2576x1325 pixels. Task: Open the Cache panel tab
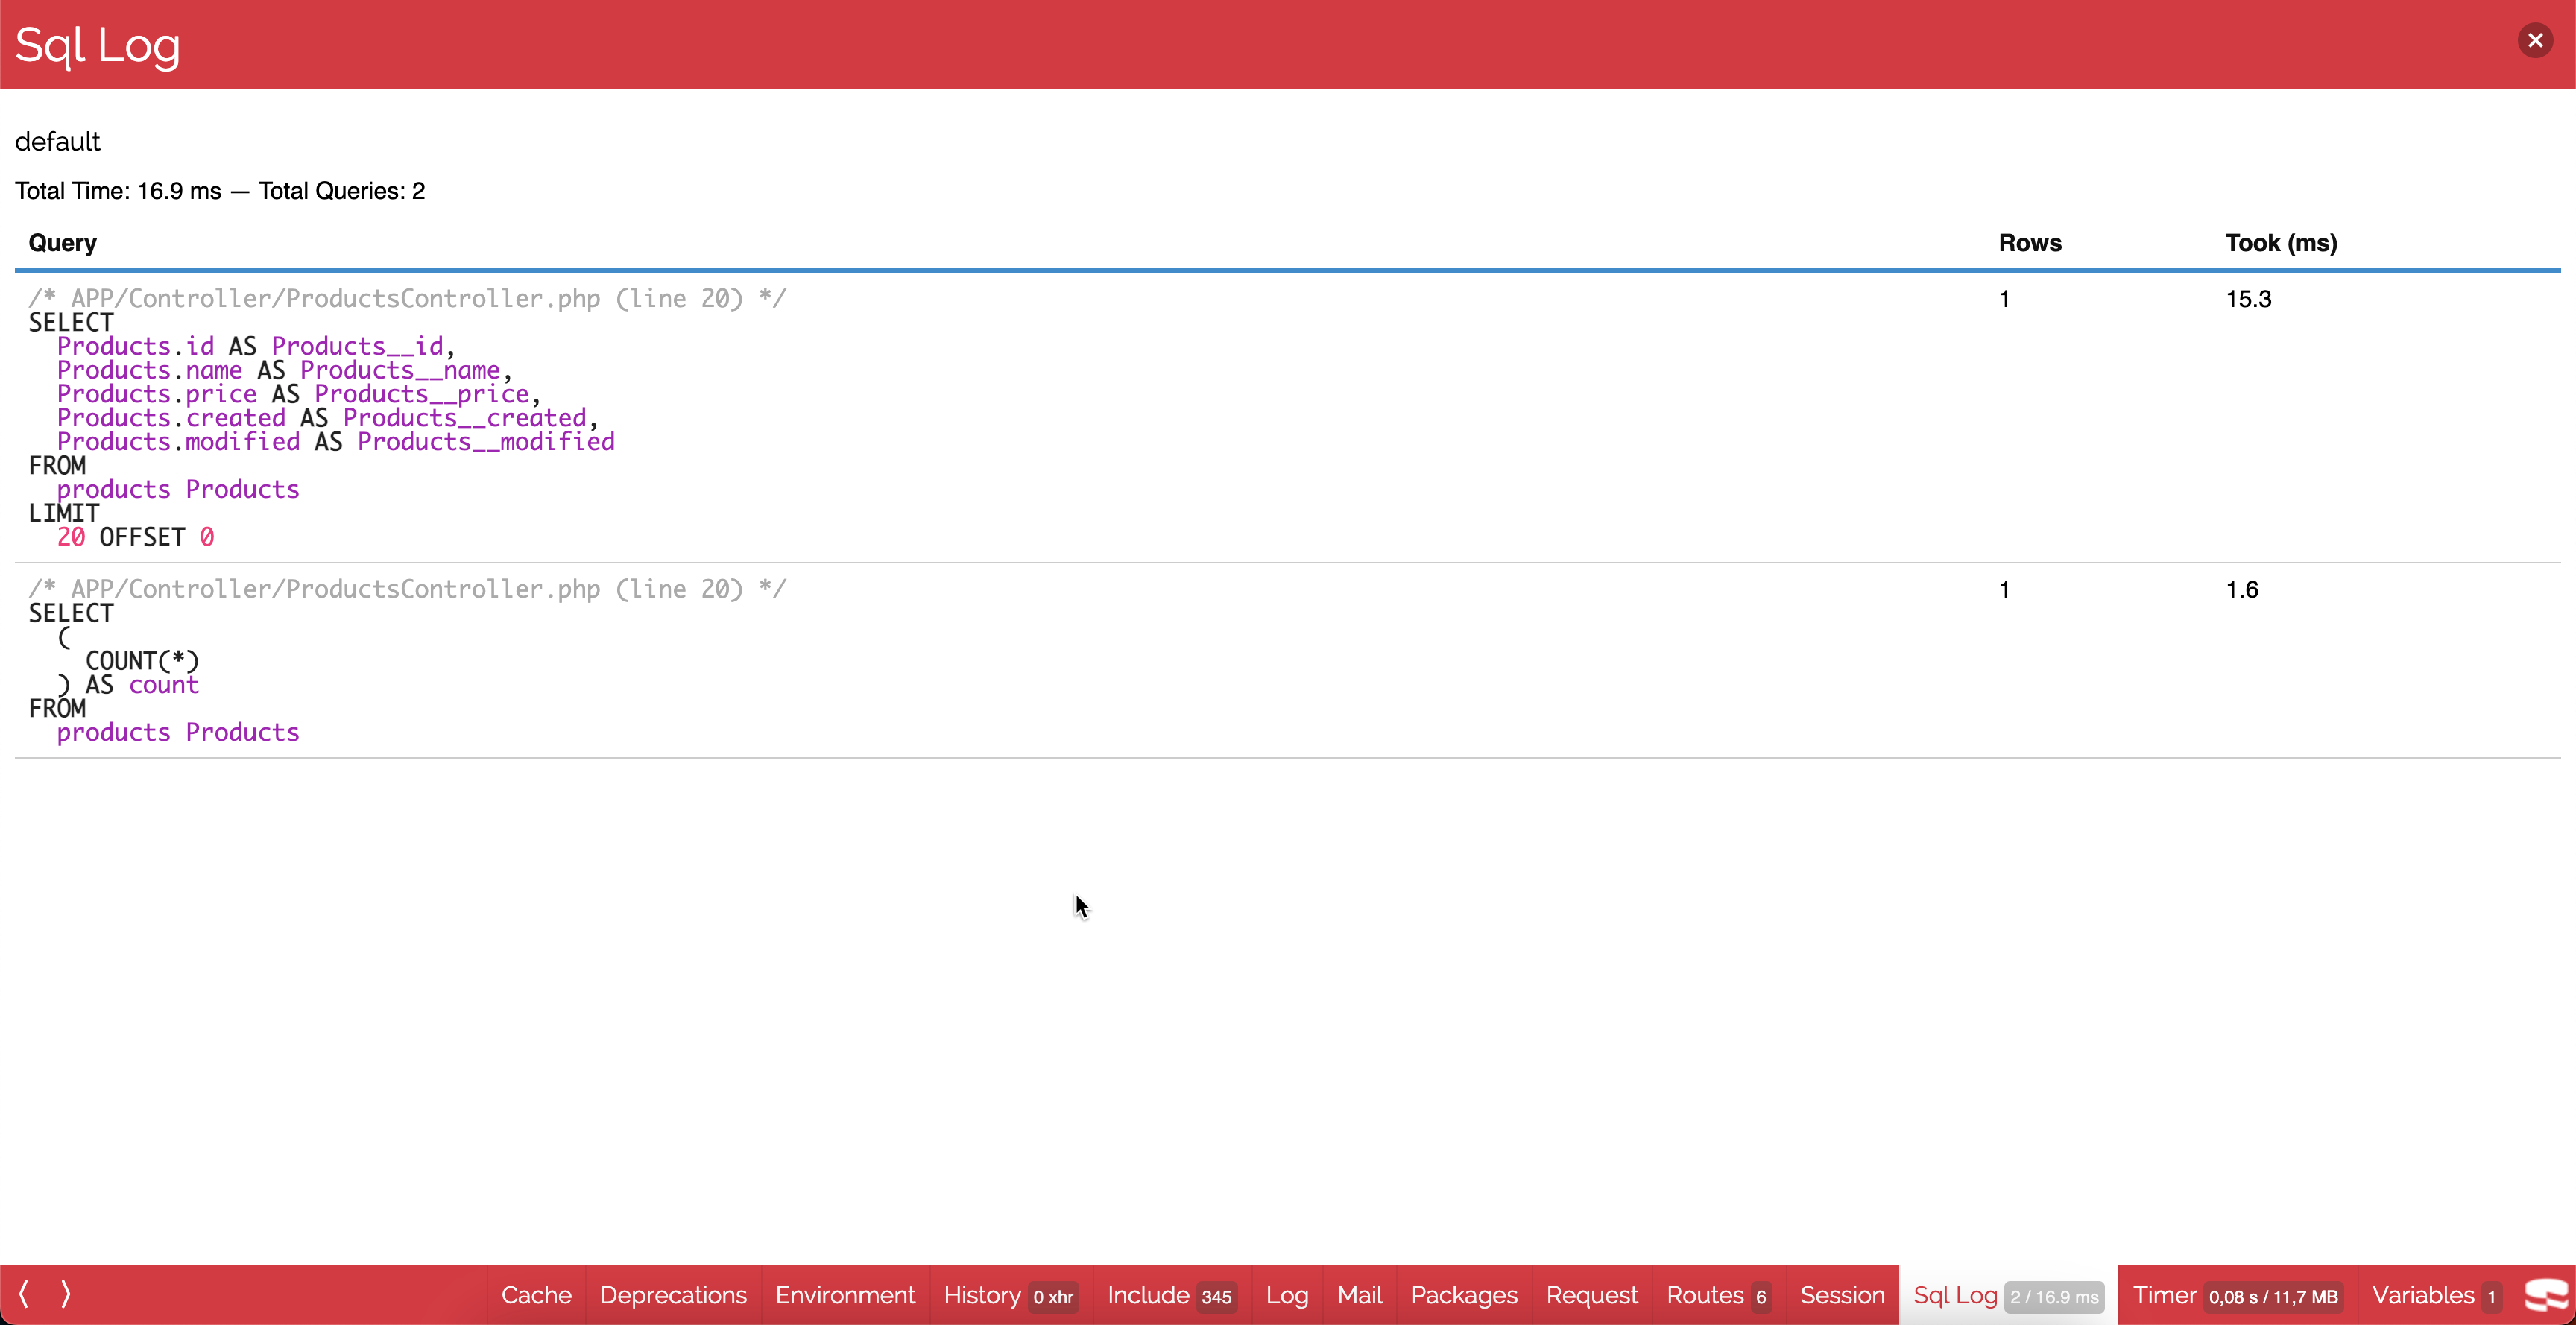pyautogui.click(x=536, y=1295)
